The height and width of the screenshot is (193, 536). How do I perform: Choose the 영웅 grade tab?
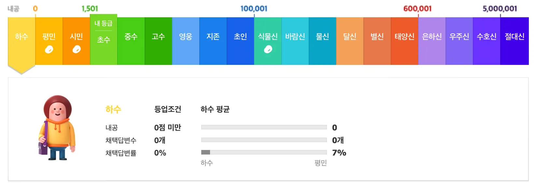pos(186,41)
